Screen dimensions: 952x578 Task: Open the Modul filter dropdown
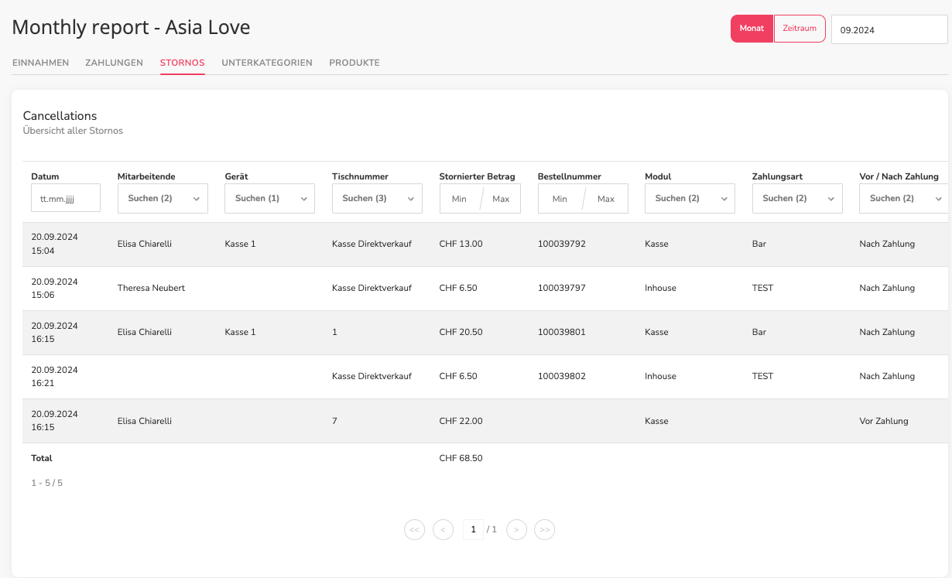(x=690, y=198)
